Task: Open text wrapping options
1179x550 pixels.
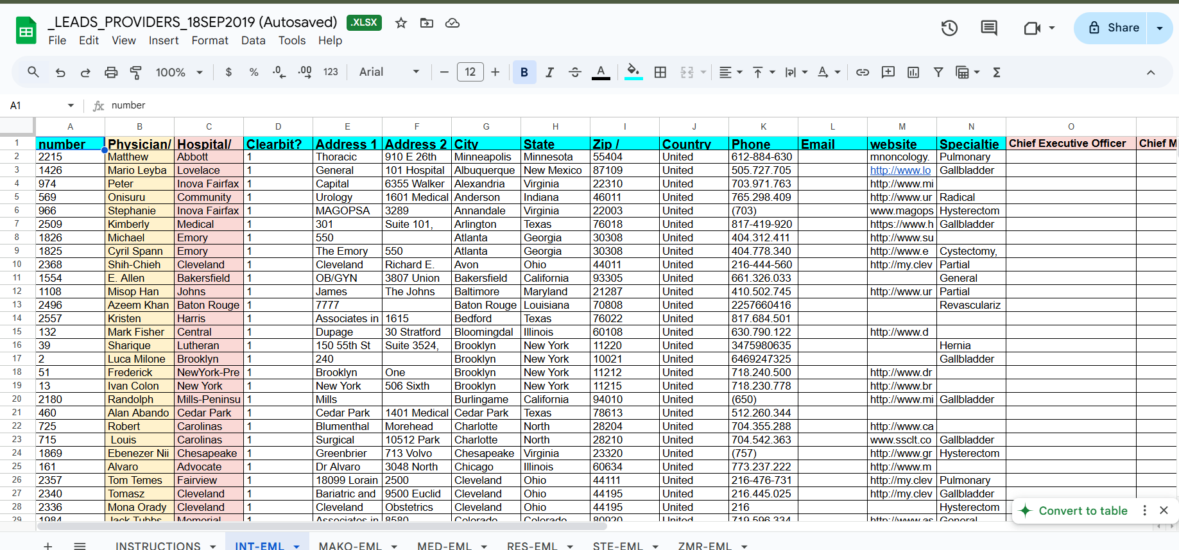Action: tap(796, 73)
